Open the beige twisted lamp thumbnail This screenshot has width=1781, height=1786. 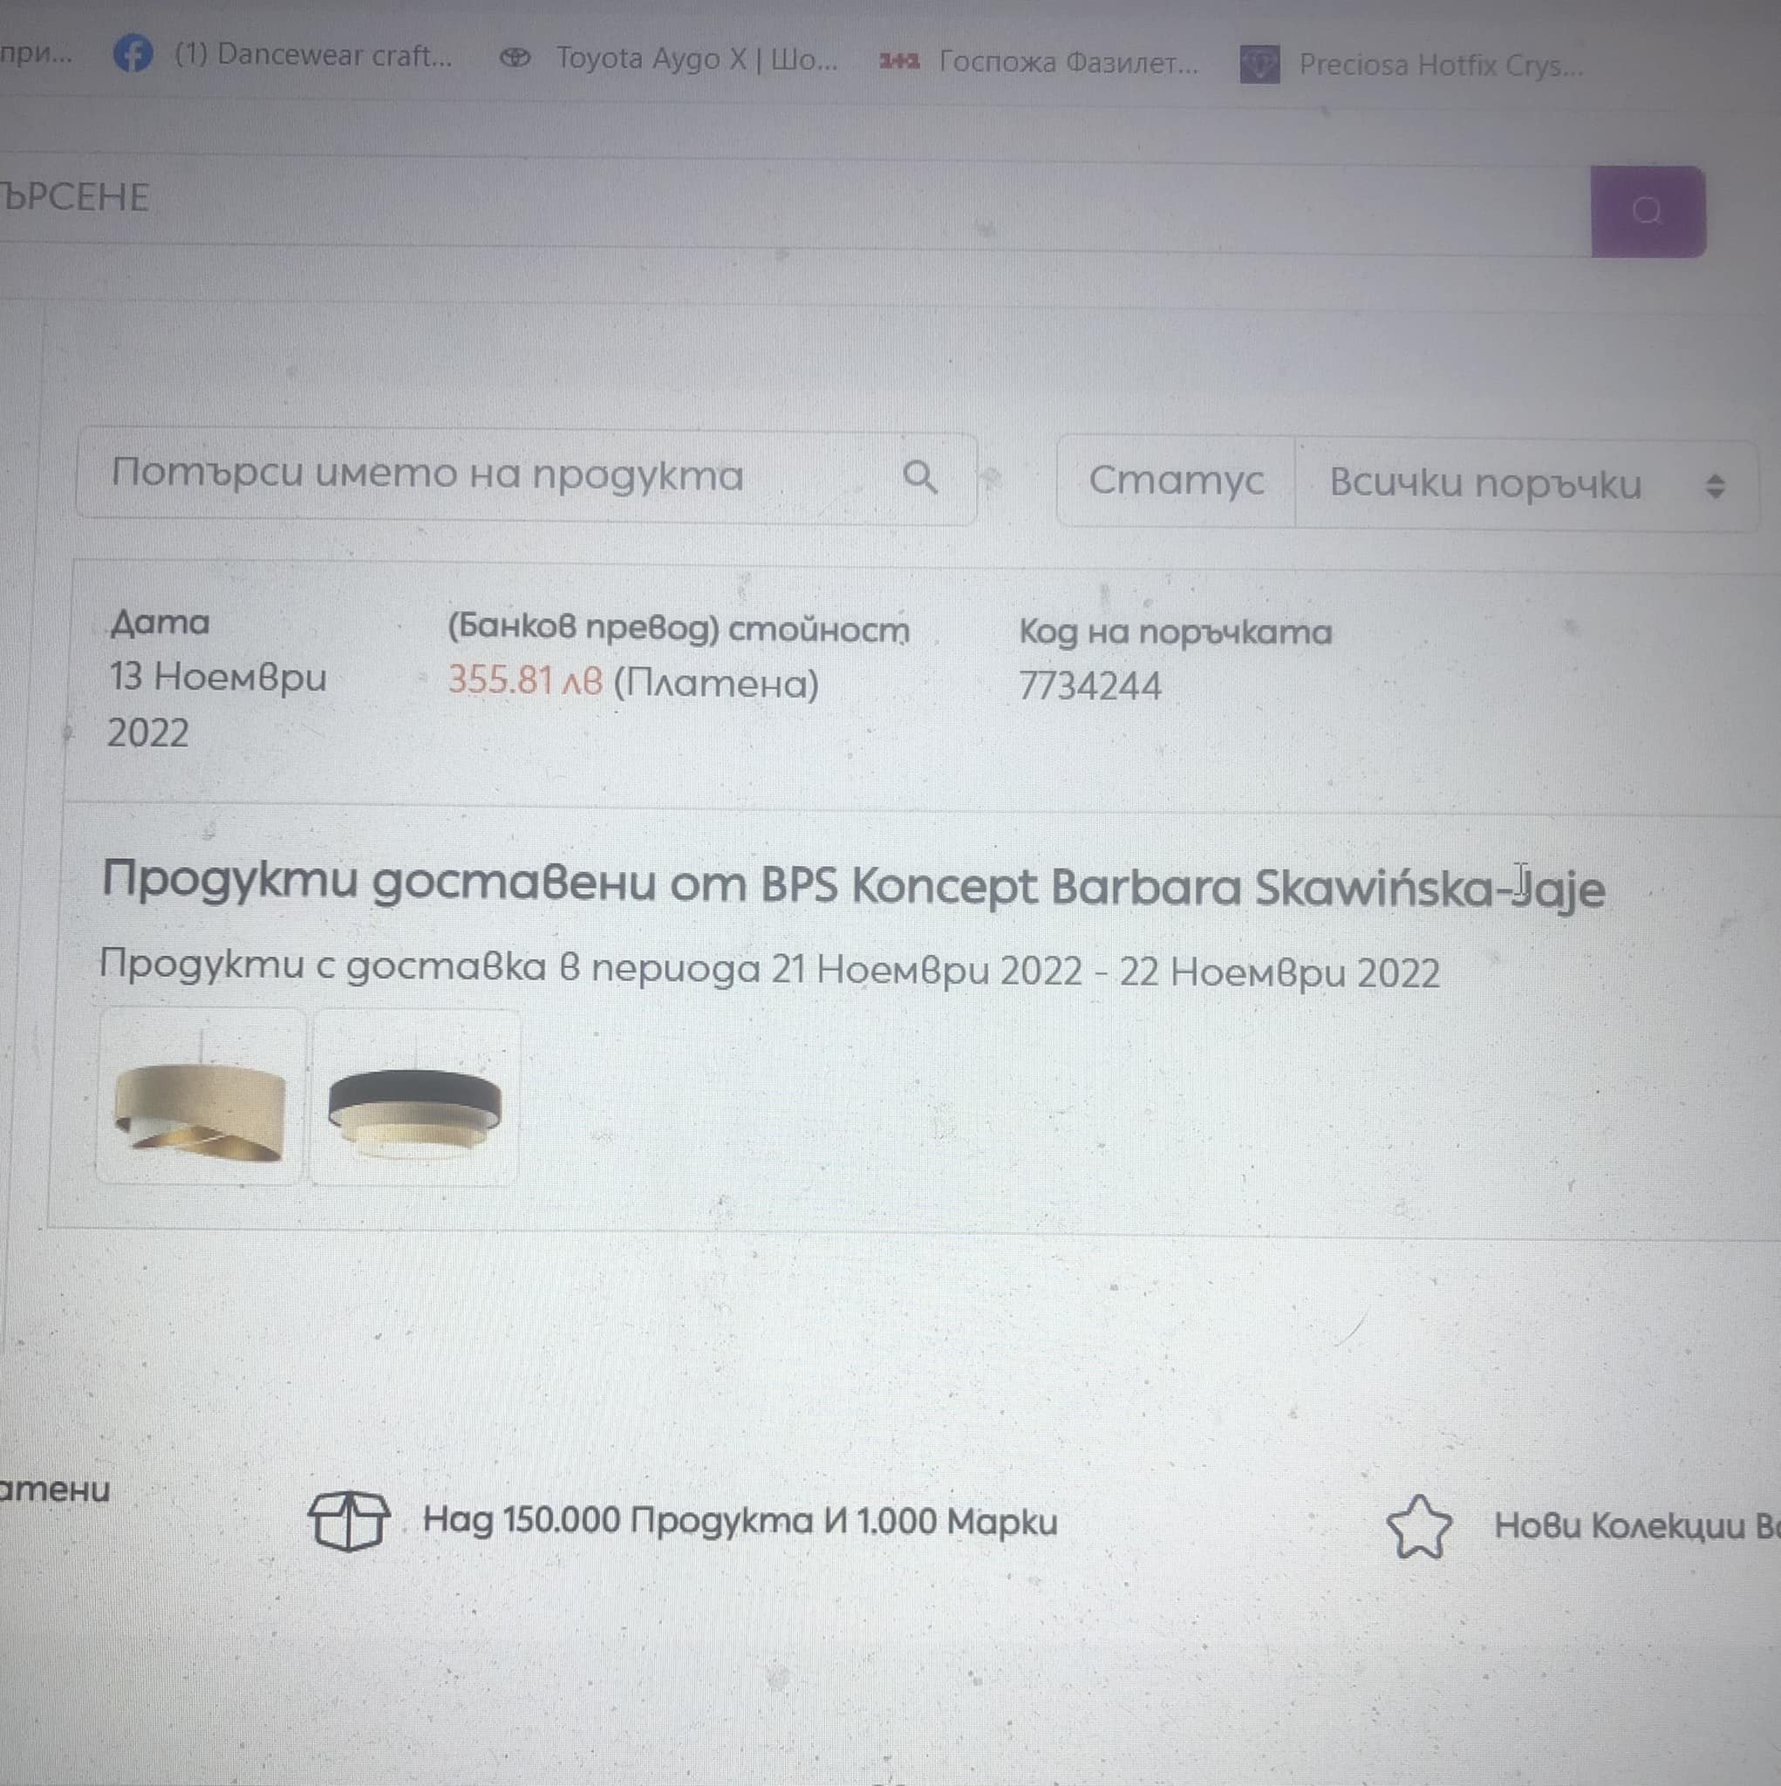click(200, 1096)
